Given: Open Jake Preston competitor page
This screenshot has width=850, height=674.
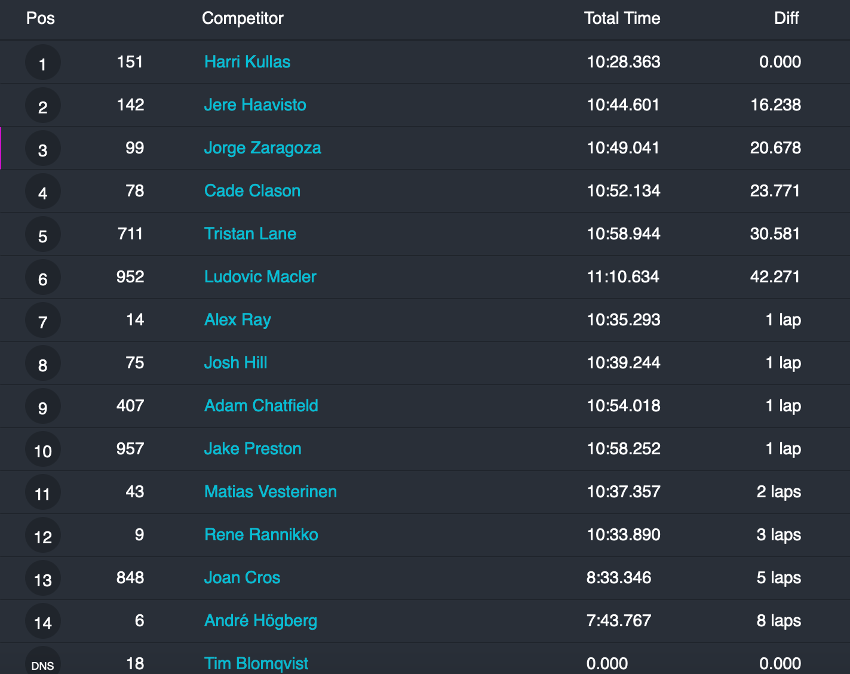Looking at the screenshot, I should click(253, 449).
